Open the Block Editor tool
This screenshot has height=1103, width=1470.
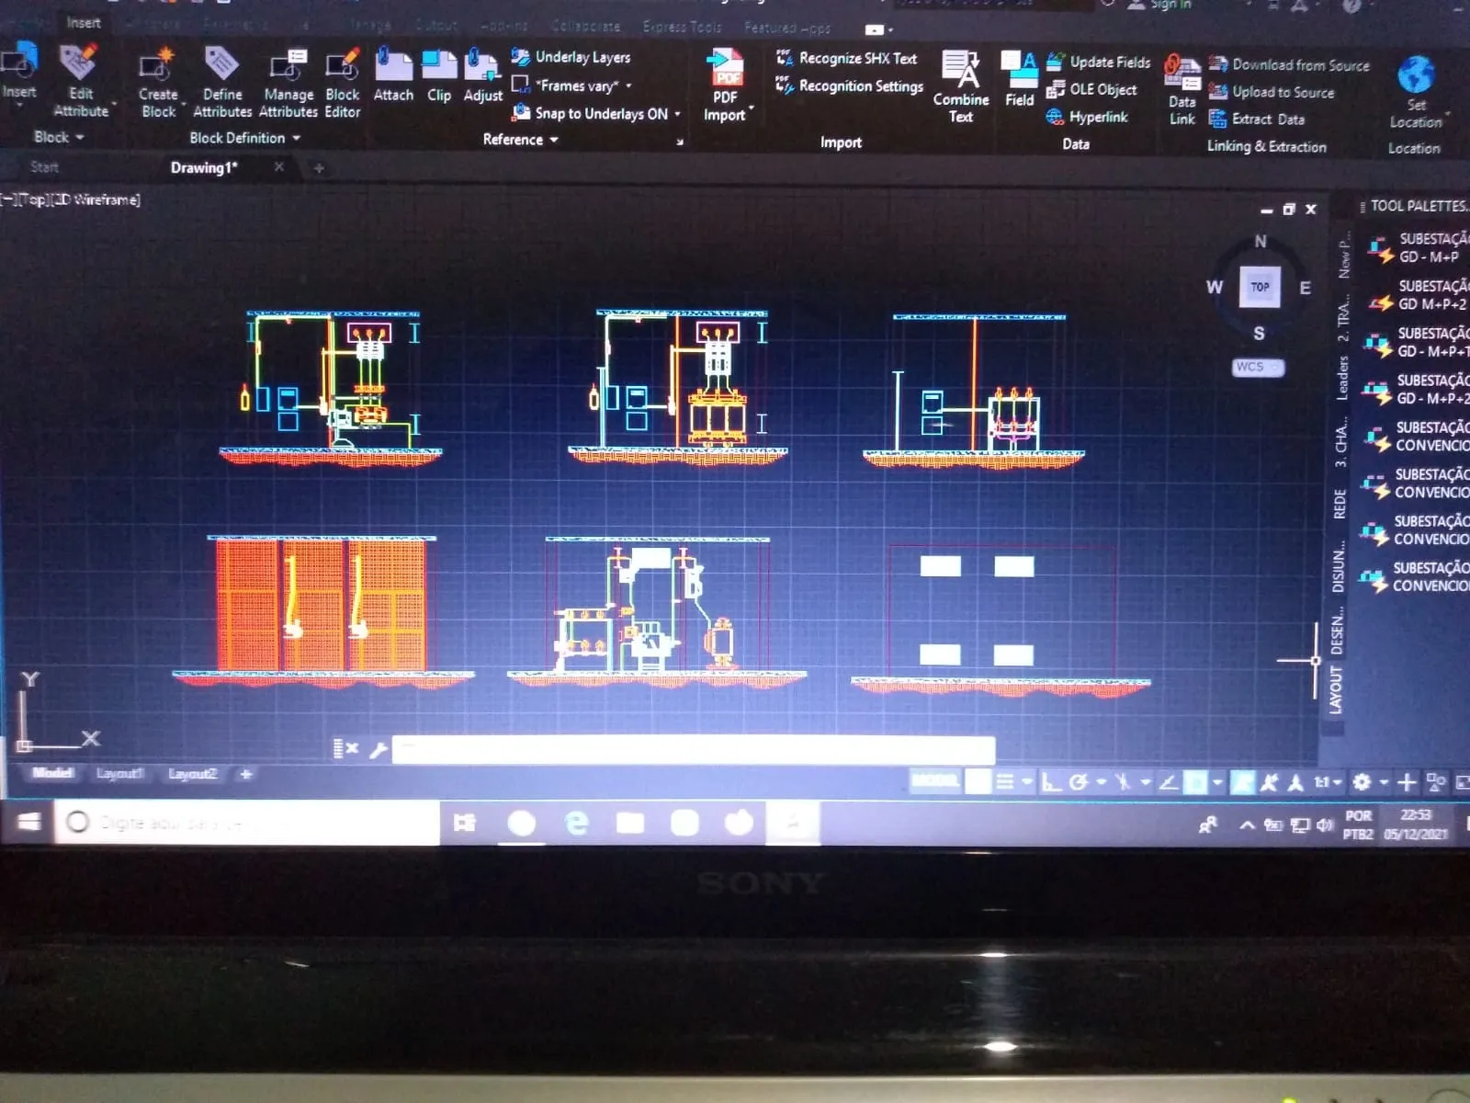(x=342, y=68)
